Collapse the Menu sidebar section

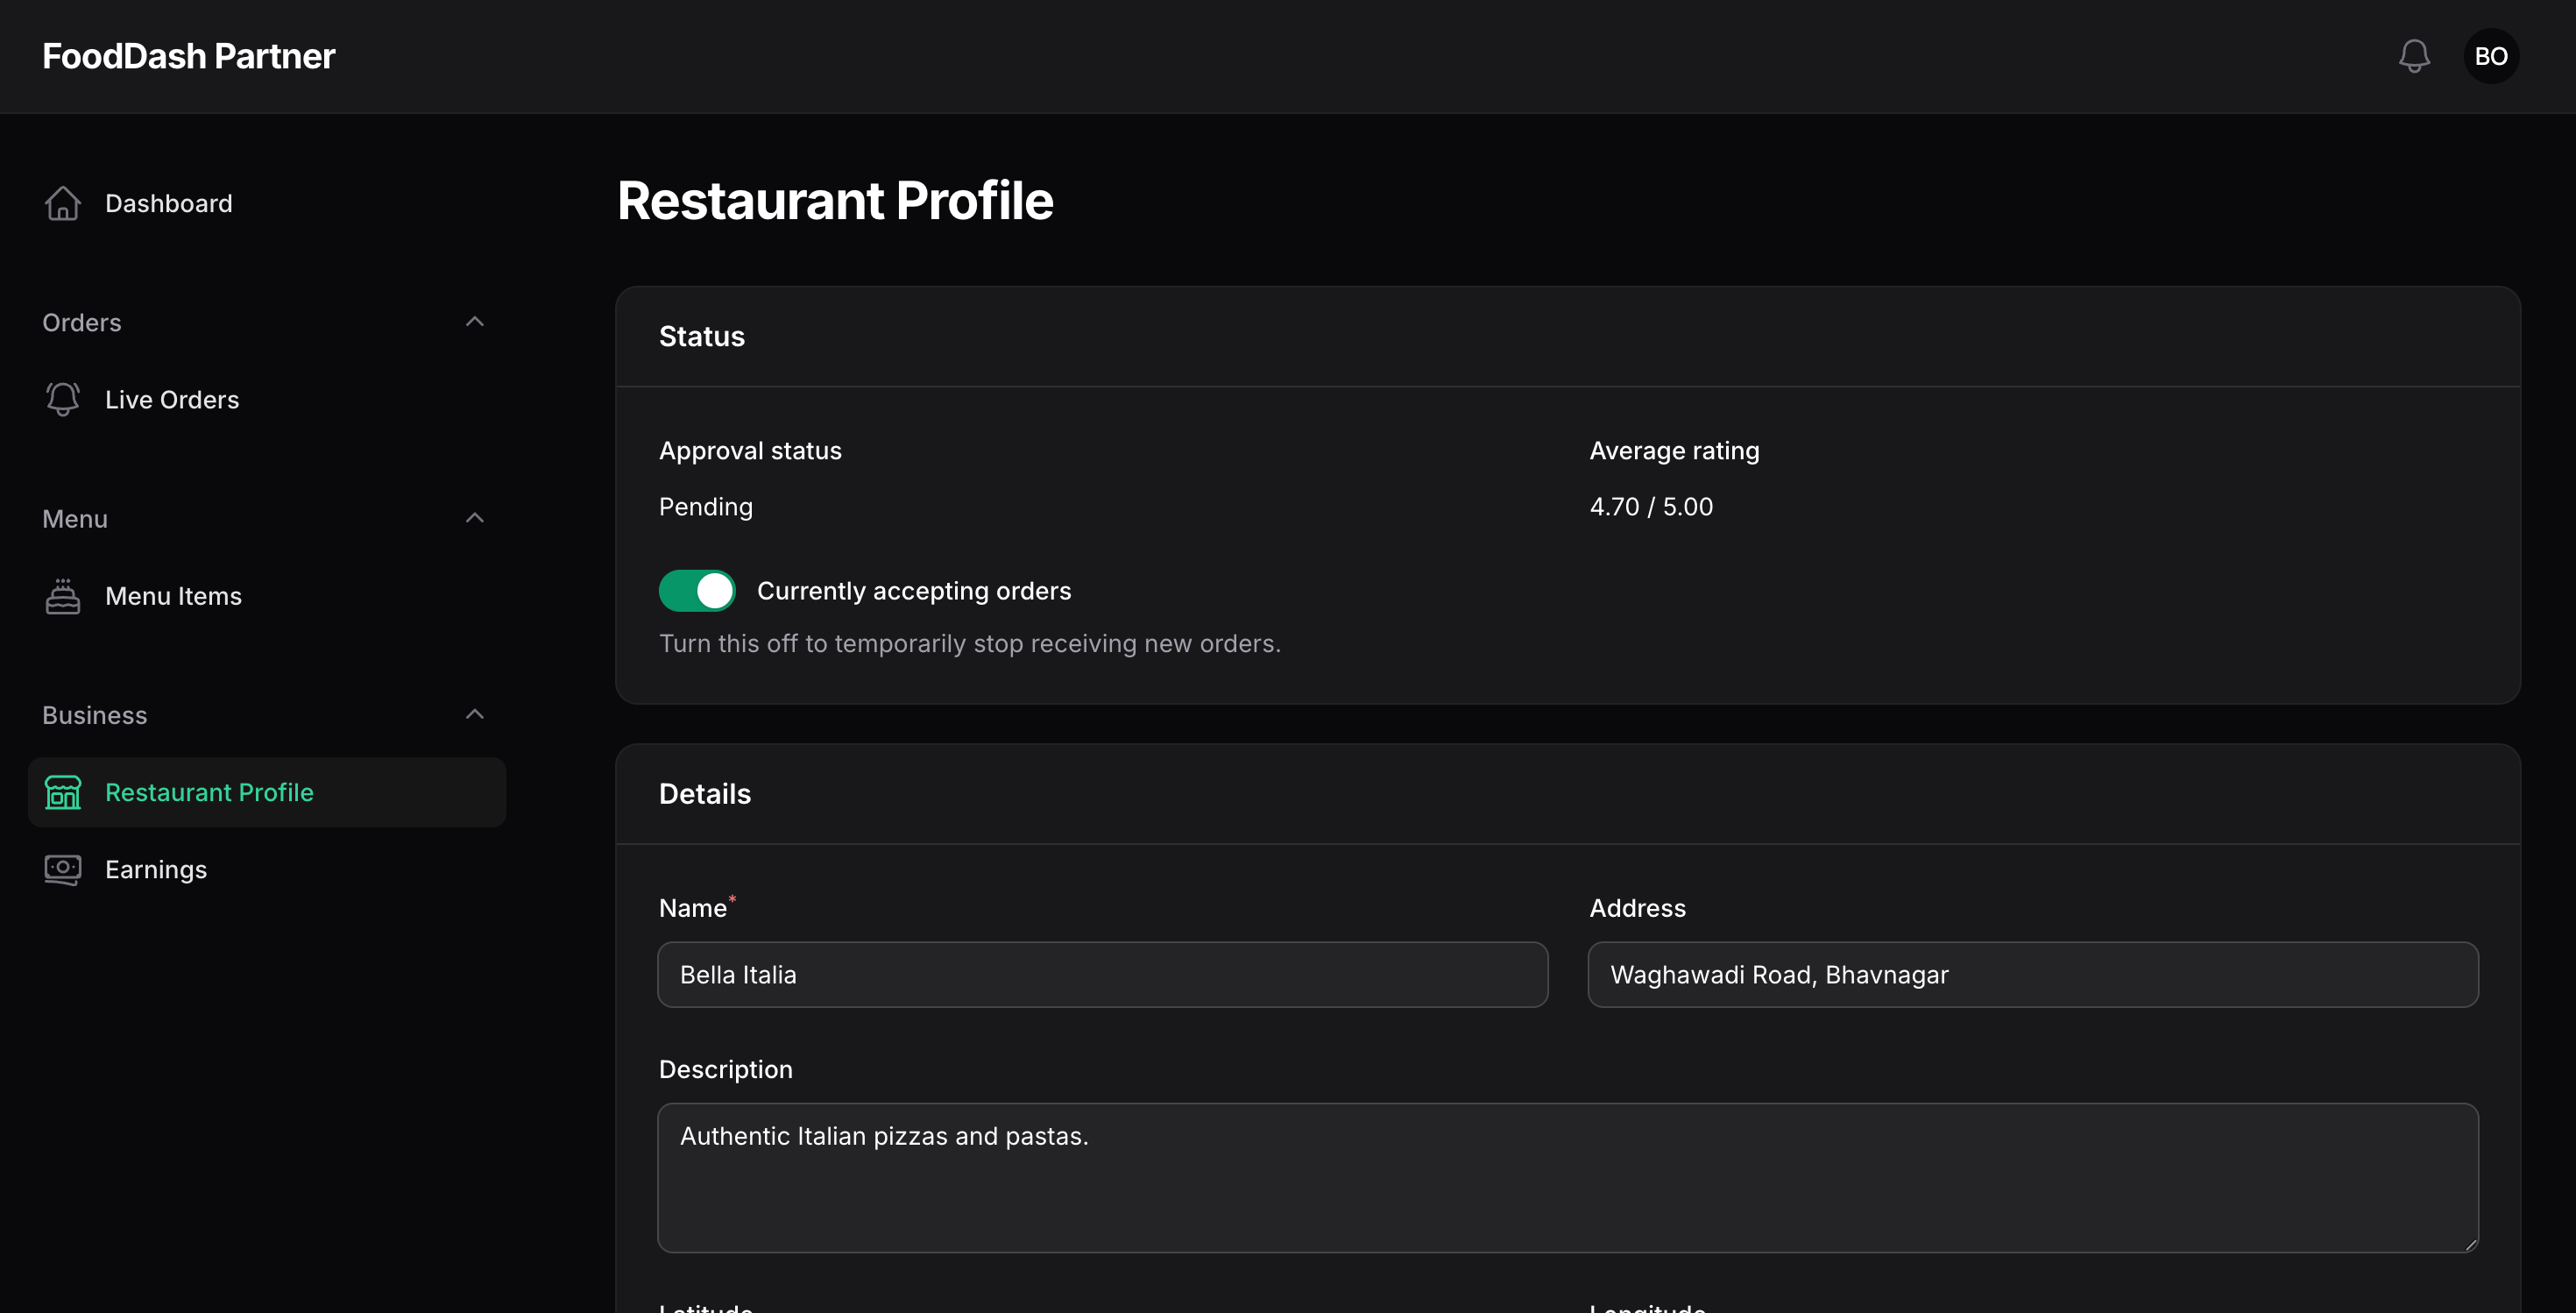pos(475,518)
